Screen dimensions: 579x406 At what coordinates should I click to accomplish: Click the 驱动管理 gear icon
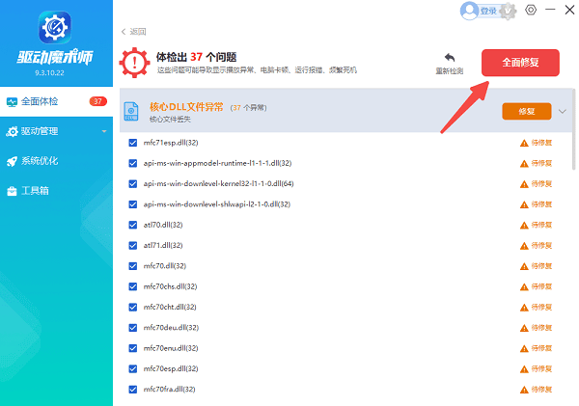pos(12,132)
